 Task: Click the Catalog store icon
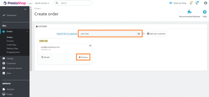4,58
